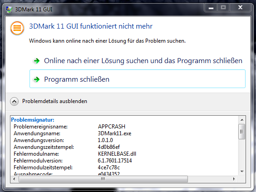Image resolution: width=256 pixels, height=192 pixels.
Task: Click horizontal scrollbar right arrow
Action: pos(234,179)
